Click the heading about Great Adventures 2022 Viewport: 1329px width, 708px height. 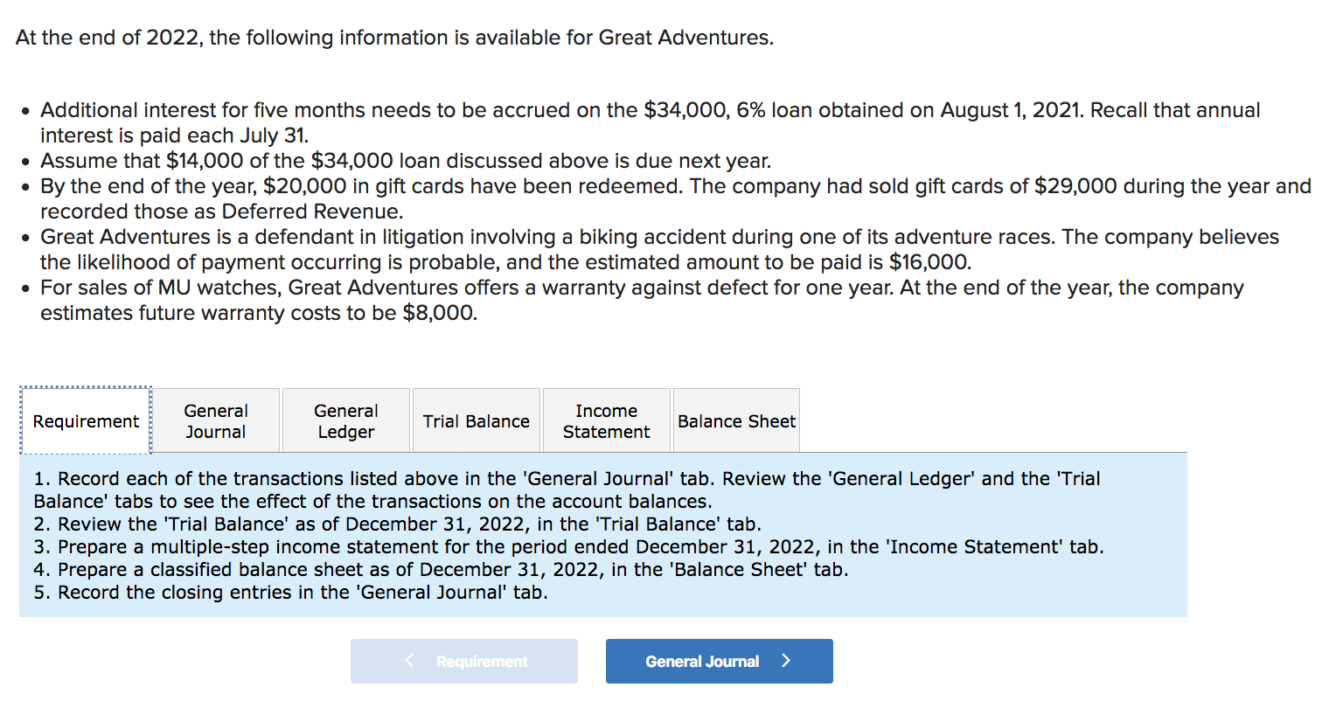(x=394, y=38)
